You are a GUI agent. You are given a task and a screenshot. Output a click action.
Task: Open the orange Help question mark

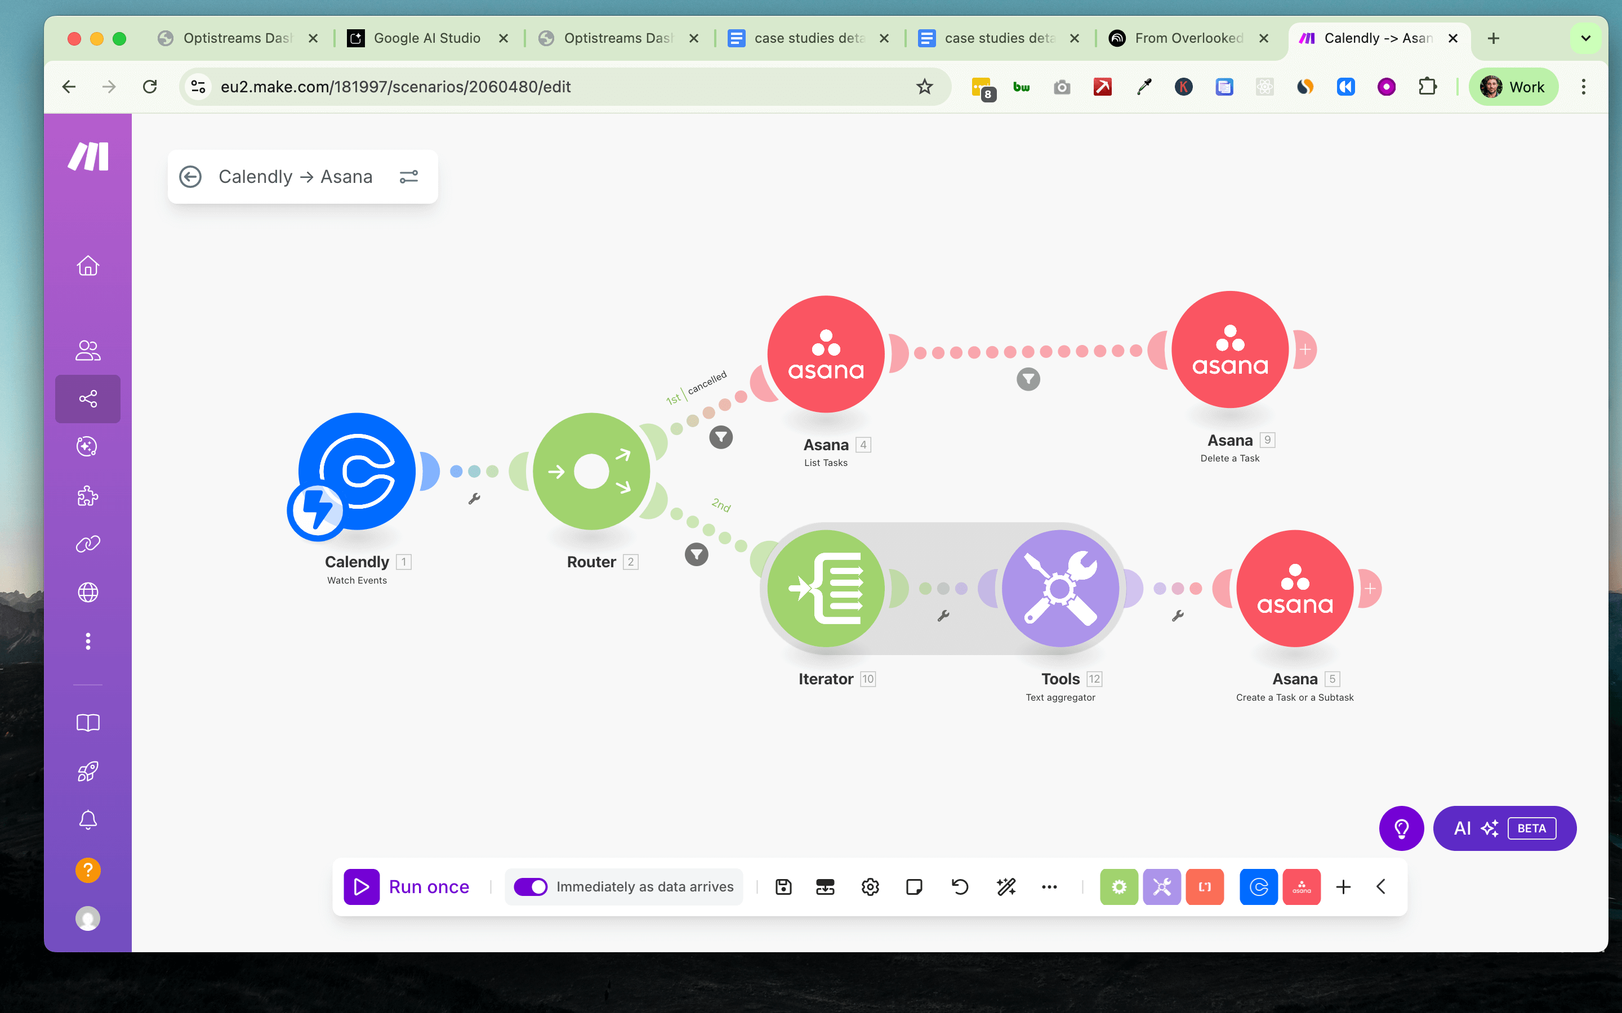coord(88,869)
